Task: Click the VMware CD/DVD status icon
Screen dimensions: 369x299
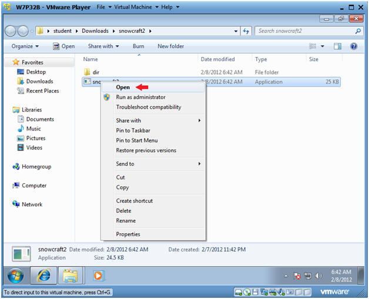Action: point(247,292)
